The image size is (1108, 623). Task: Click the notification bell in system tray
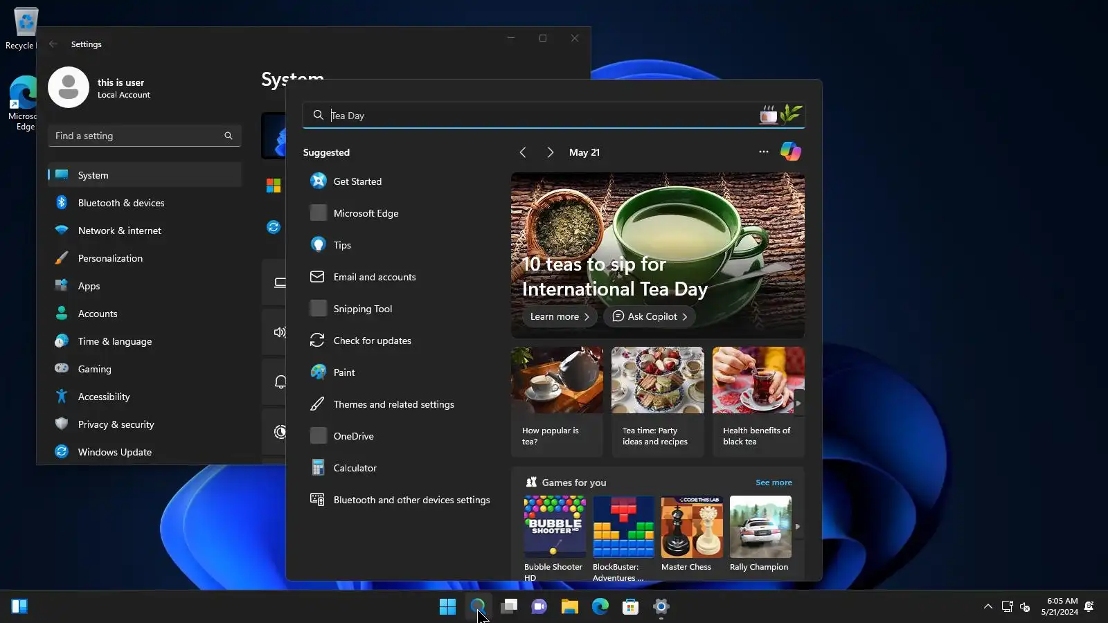(x=1089, y=606)
